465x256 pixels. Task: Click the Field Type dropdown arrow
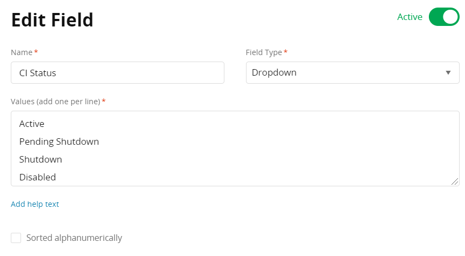click(448, 72)
